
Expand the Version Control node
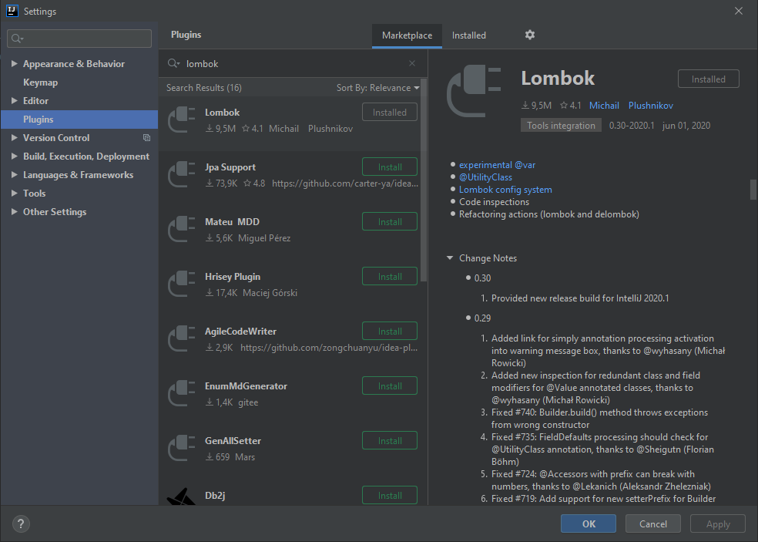14,137
